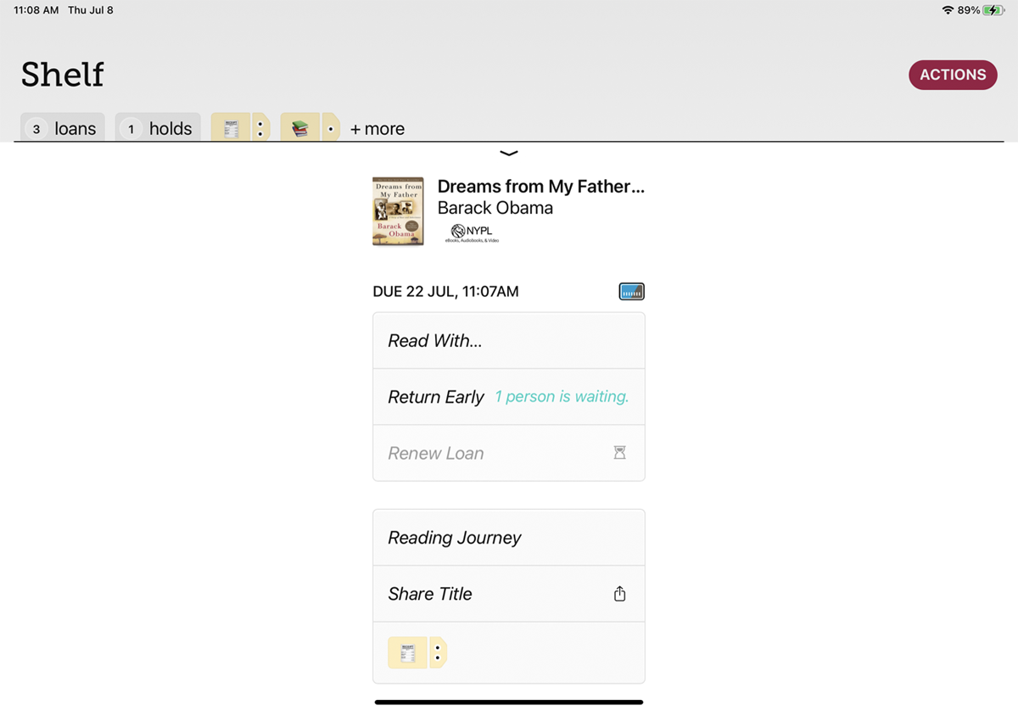Screen dimensions: 1018x711
Task: Choose 'Share Title' from the list
Action: [x=509, y=594]
